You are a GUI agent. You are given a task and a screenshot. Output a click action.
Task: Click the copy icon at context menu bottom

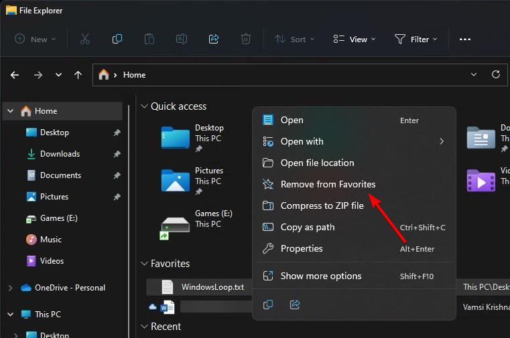coord(268,305)
